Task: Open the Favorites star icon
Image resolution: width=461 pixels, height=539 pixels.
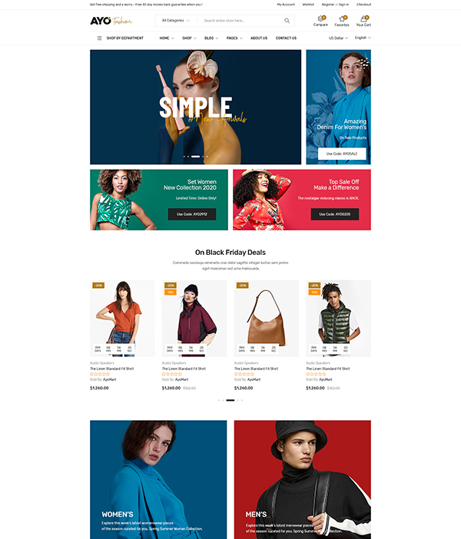Action: [x=342, y=18]
